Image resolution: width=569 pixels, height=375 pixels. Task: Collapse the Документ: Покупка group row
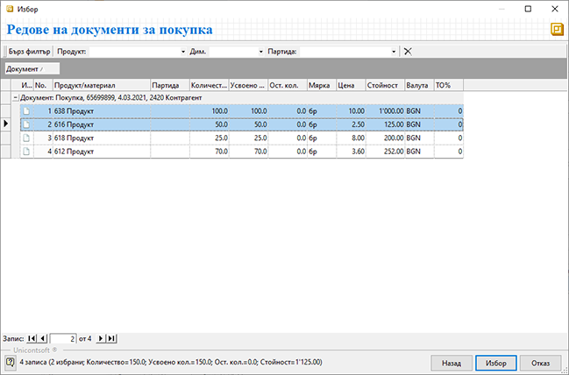click(x=15, y=99)
